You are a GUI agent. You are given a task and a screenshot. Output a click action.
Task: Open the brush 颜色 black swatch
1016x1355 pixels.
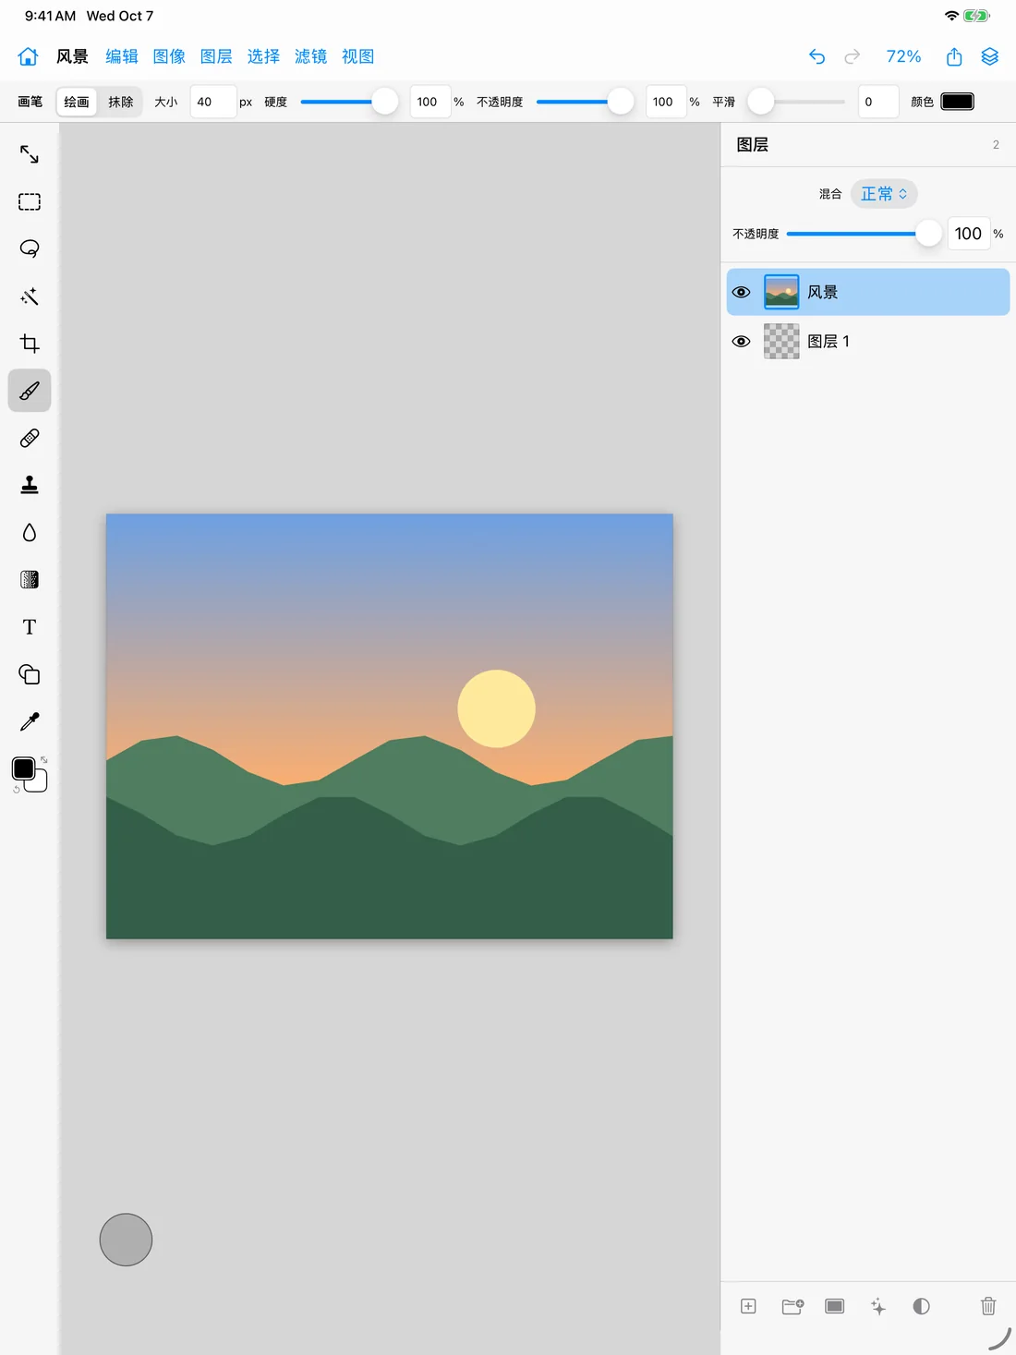pyautogui.click(x=957, y=102)
